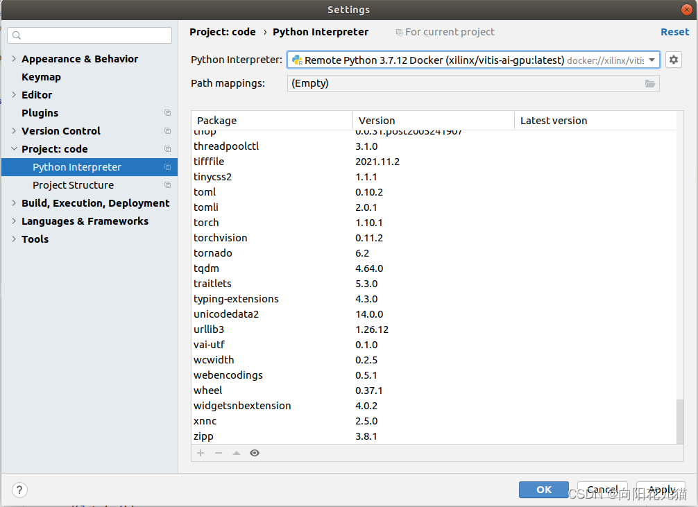Click the Python Interpreter breadcrumb
The height and width of the screenshot is (507, 698).
tap(321, 32)
